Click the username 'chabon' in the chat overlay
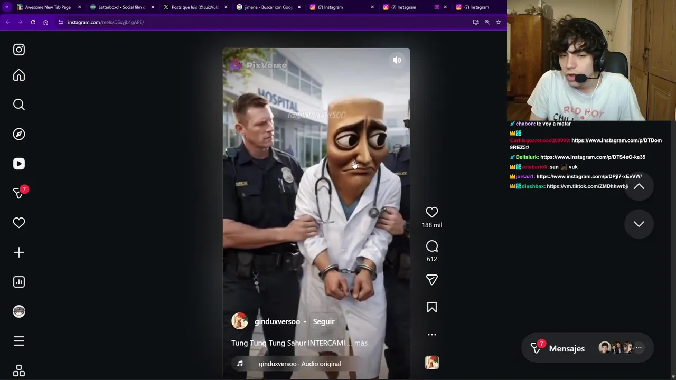Screen dimensions: 676x380 tap(525, 124)
